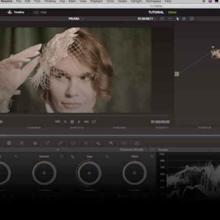The image size is (220, 220).
Task: Open the PRUEBA timeline dropdown
Action: [x=76, y=19]
